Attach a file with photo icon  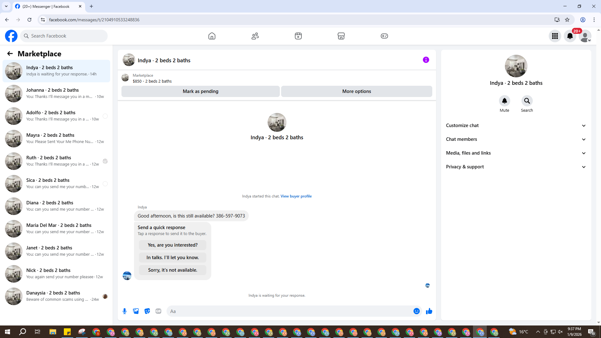click(136, 311)
